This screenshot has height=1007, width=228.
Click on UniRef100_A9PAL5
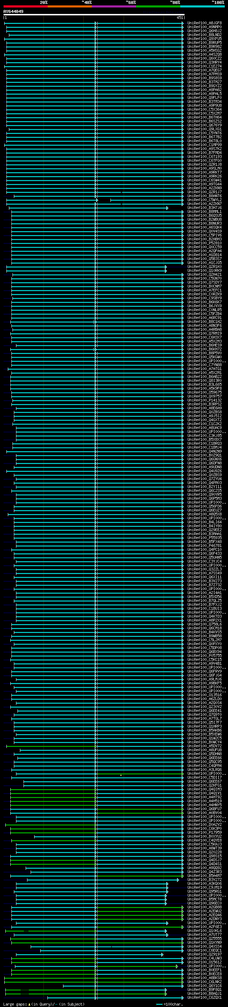point(204,94)
